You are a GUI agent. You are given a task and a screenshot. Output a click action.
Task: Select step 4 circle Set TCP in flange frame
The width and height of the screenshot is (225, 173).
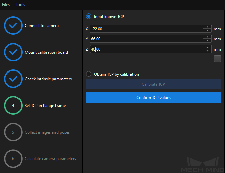click(x=13, y=105)
